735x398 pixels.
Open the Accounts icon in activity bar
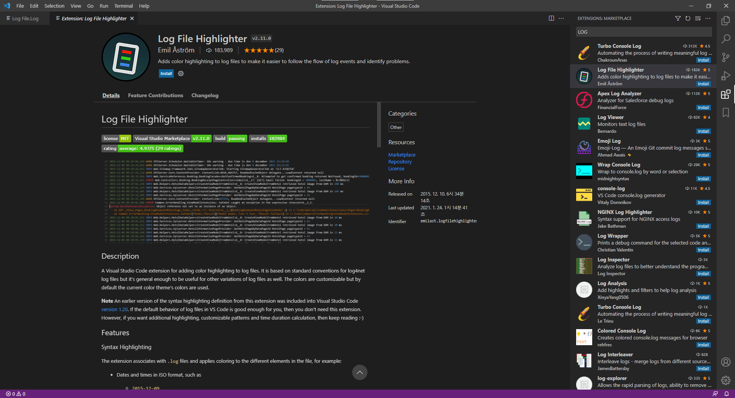pyautogui.click(x=725, y=362)
